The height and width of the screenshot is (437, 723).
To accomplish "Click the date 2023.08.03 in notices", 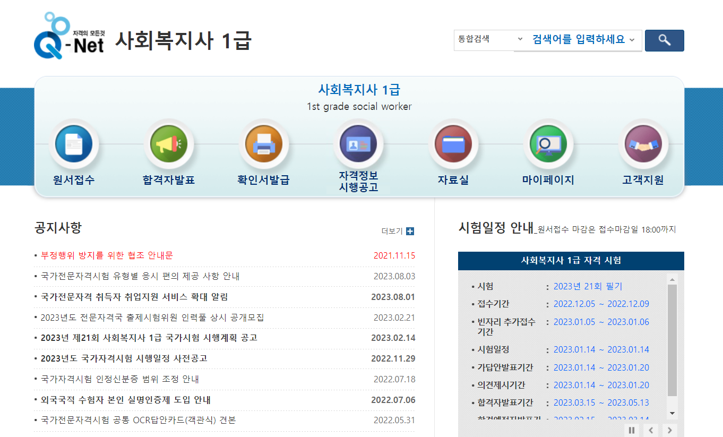I will pos(394,276).
